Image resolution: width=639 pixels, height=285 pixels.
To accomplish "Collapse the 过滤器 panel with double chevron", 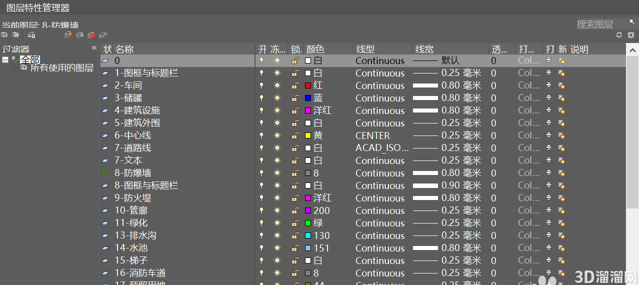I will click(x=94, y=48).
